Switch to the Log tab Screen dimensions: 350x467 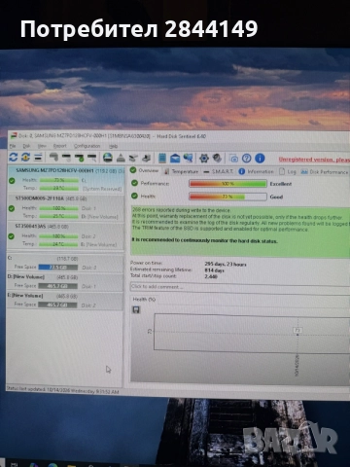pos(288,171)
